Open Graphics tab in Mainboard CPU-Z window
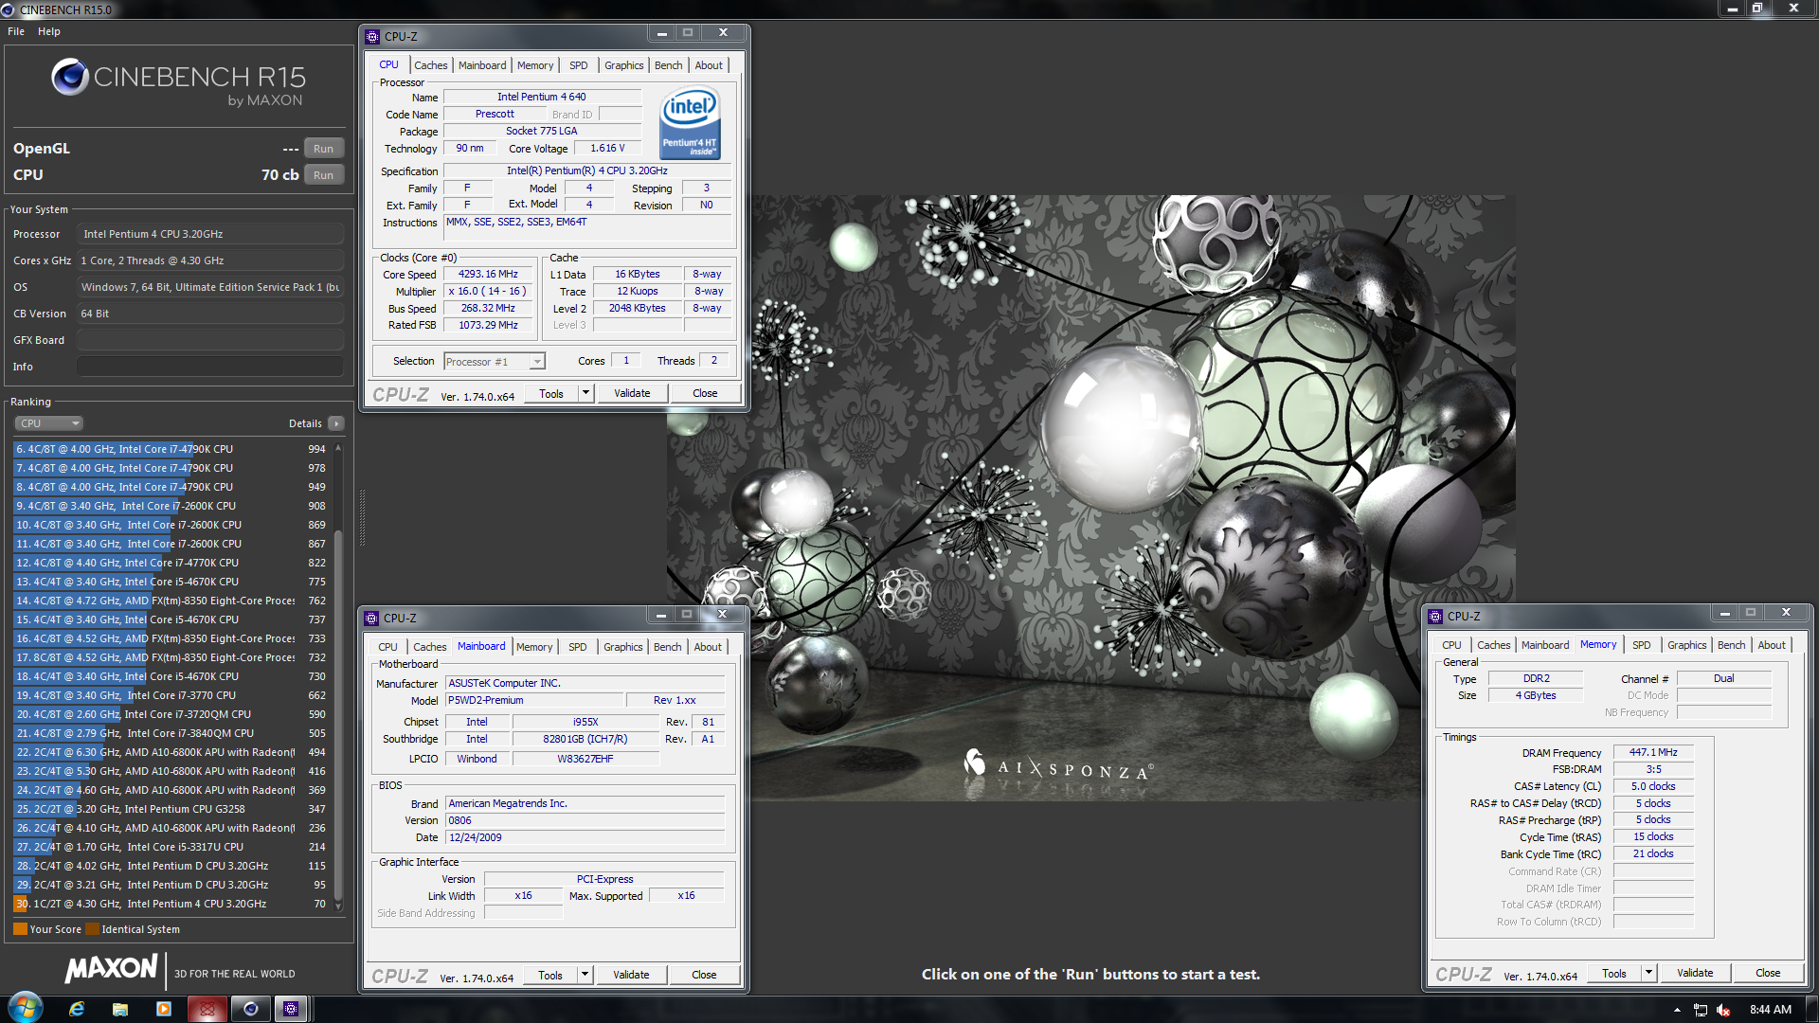This screenshot has height=1023, width=1819. pos(622,647)
